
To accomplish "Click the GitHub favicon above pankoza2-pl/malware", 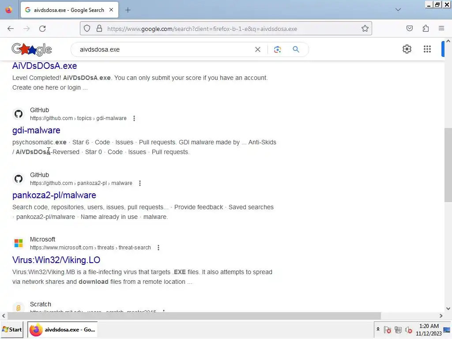I will click(x=19, y=179).
